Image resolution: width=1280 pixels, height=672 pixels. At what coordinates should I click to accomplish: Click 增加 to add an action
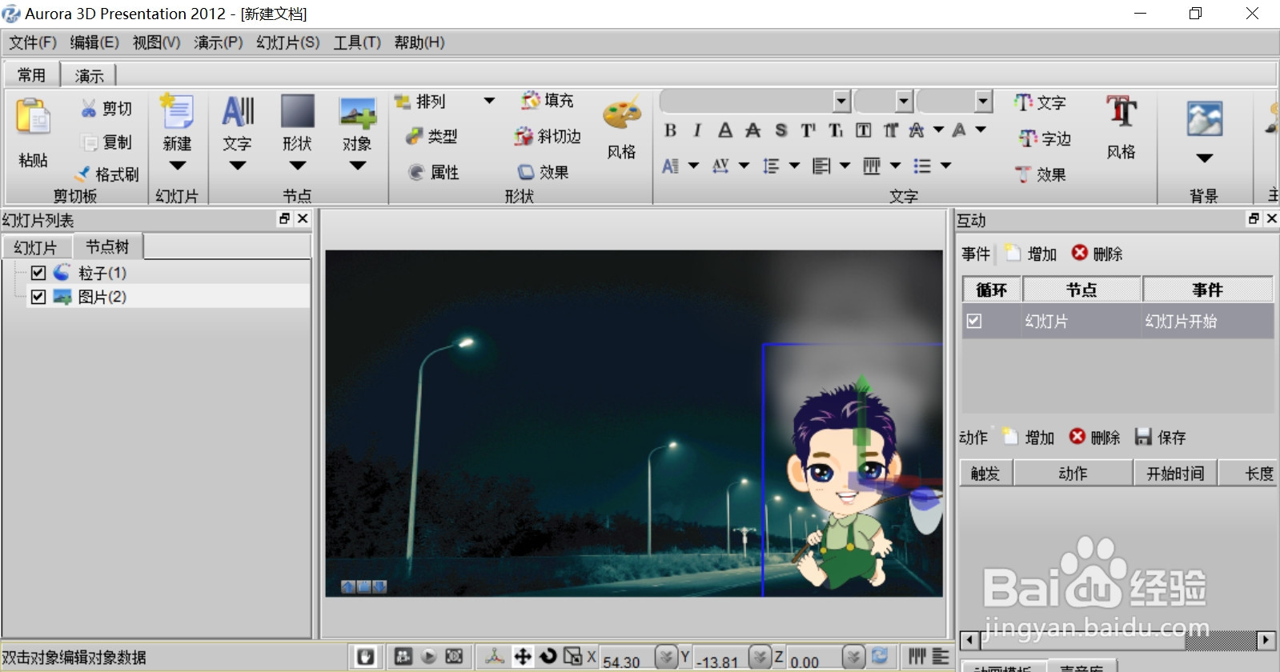(x=1029, y=437)
